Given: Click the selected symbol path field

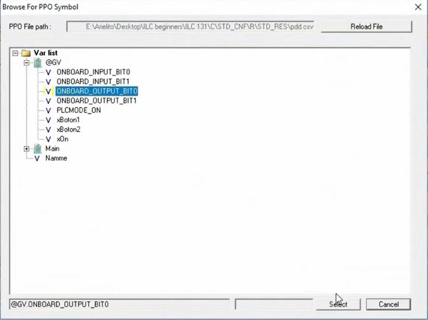Looking at the screenshot, I should pos(119,304).
